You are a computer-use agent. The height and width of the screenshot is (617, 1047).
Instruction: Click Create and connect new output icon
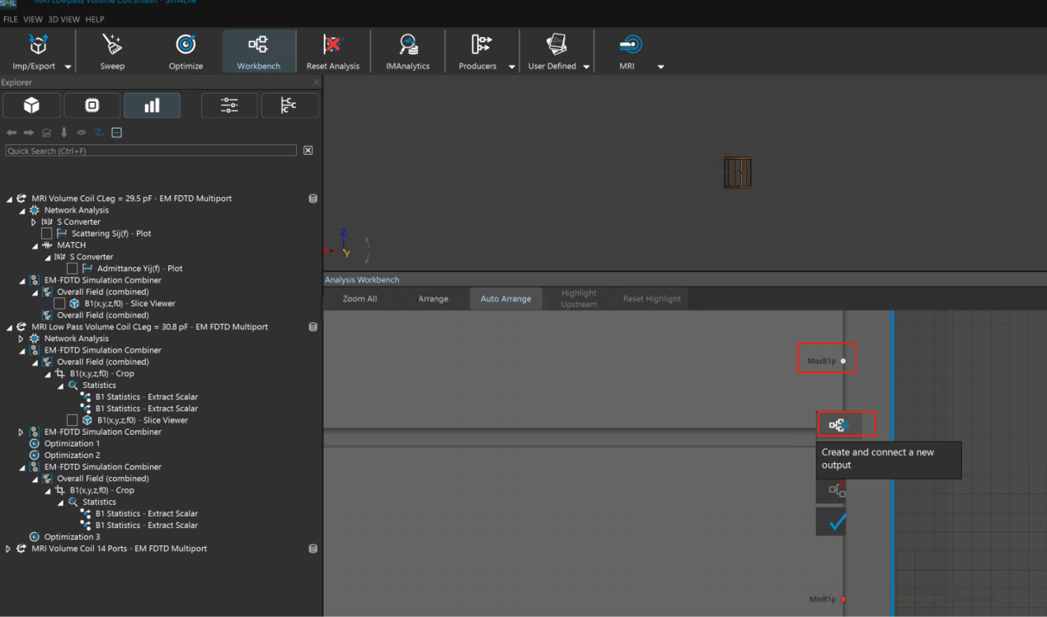(x=838, y=425)
